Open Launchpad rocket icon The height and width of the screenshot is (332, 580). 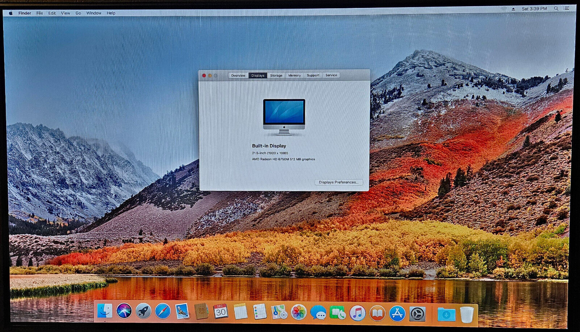[143, 311]
